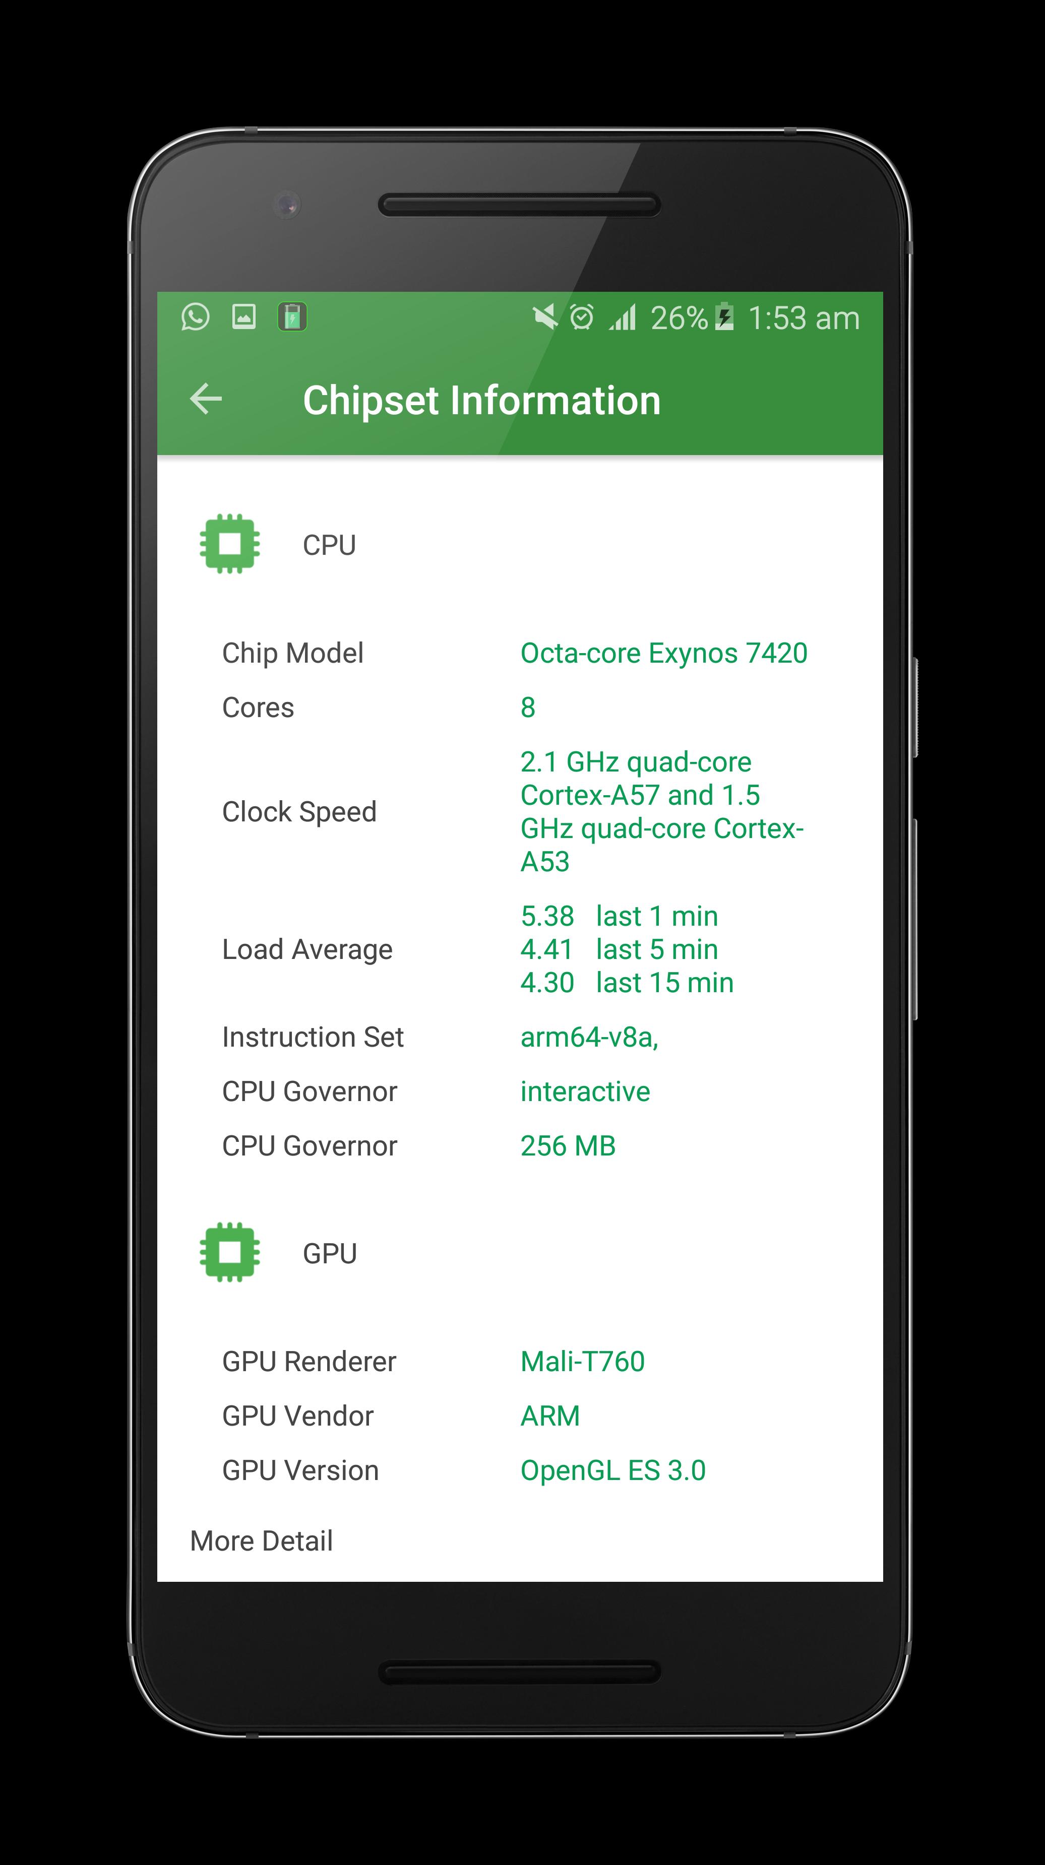
Task: Click the CPU chip icon
Action: click(x=230, y=544)
